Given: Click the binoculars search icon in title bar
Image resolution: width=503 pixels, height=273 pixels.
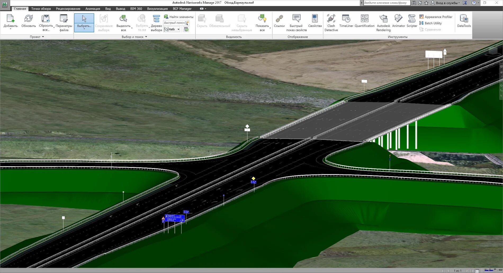Looking at the screenshot, I should [x=414, y=3].
